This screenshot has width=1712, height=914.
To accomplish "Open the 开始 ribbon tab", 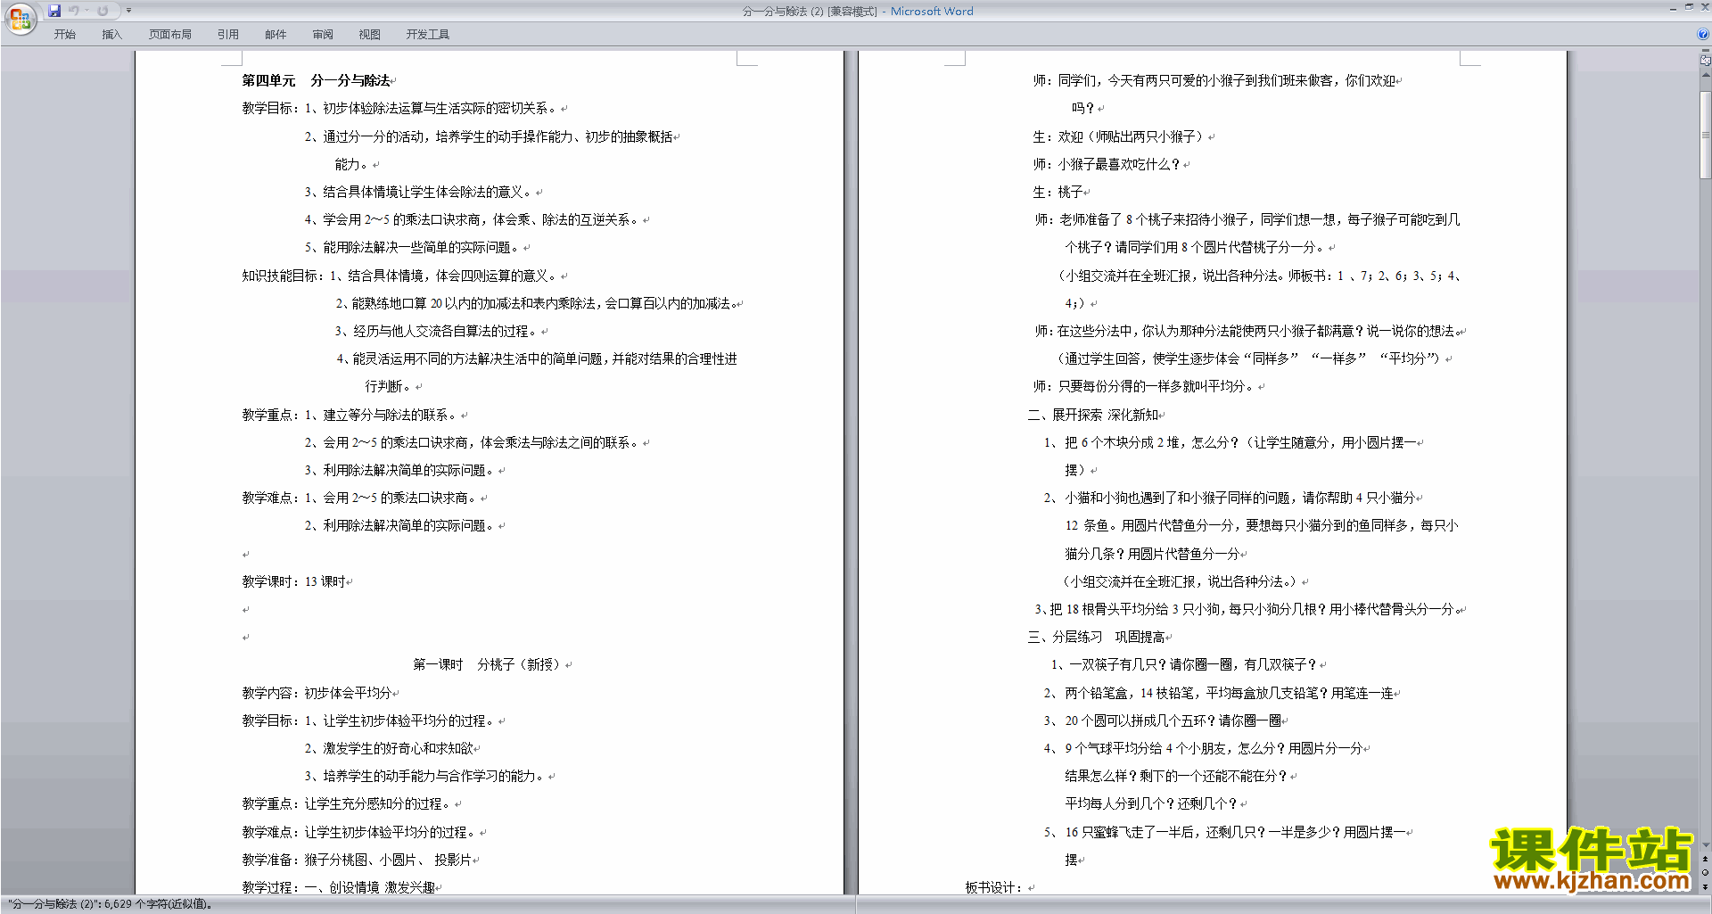I will 64,34.
